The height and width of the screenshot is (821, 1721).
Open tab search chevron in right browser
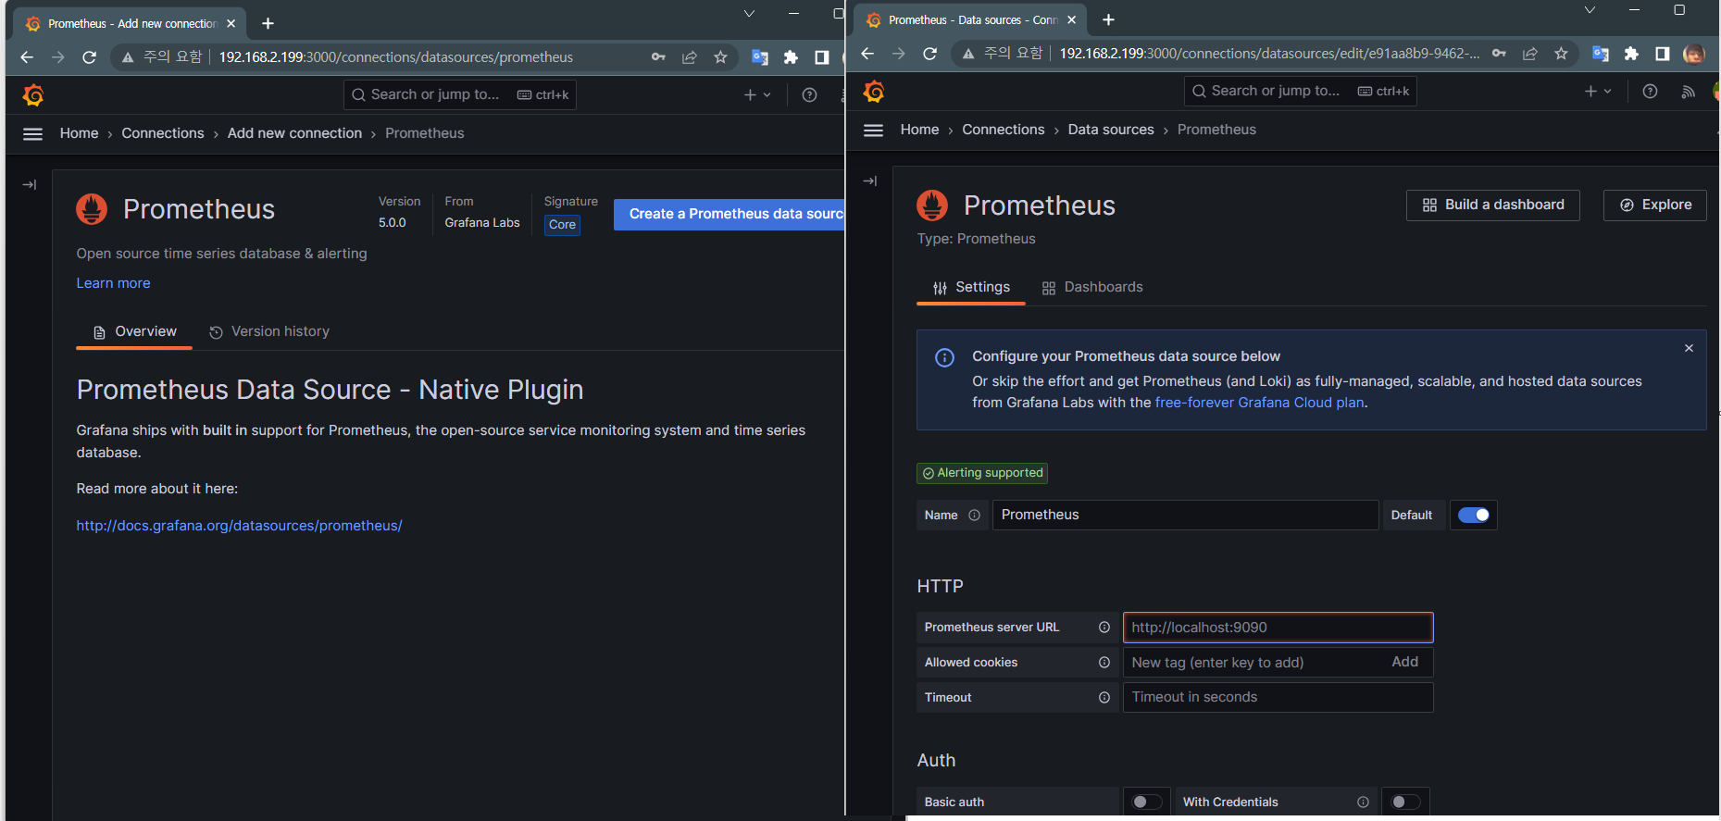coord(1590,10)
